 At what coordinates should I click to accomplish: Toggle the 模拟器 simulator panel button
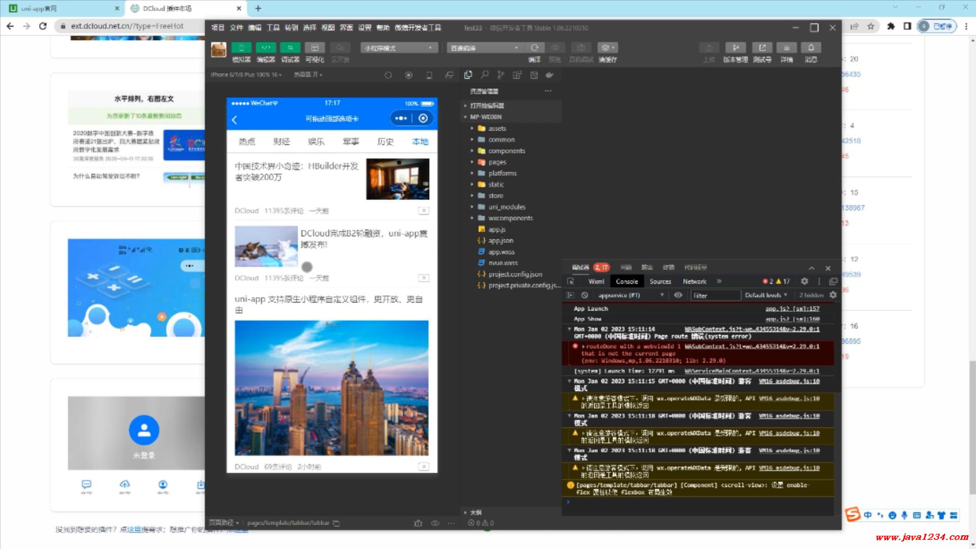pyautogui.click(x=241, y=48)
